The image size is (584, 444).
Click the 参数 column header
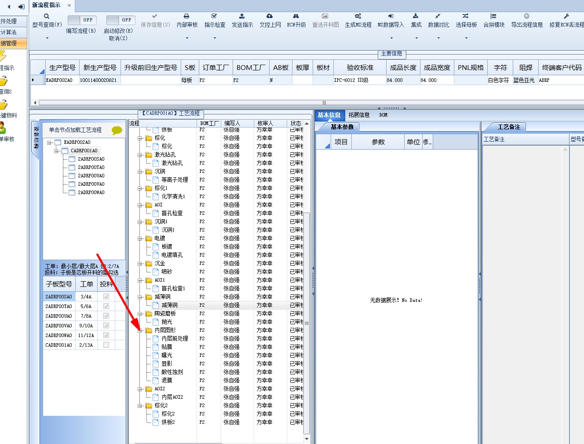(378, 142)
